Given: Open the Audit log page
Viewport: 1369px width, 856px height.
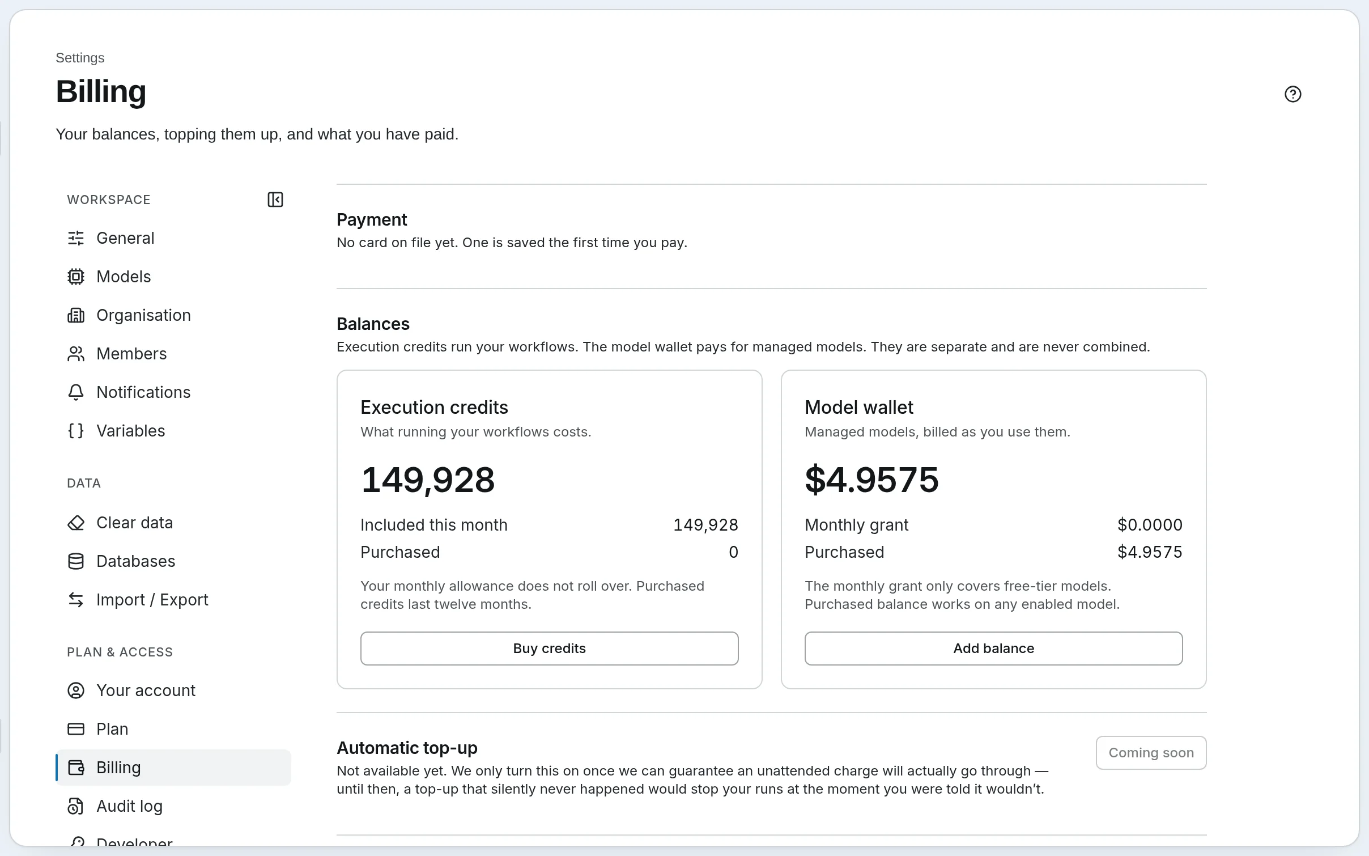Looking at the screenshot, I should [173, 806].
